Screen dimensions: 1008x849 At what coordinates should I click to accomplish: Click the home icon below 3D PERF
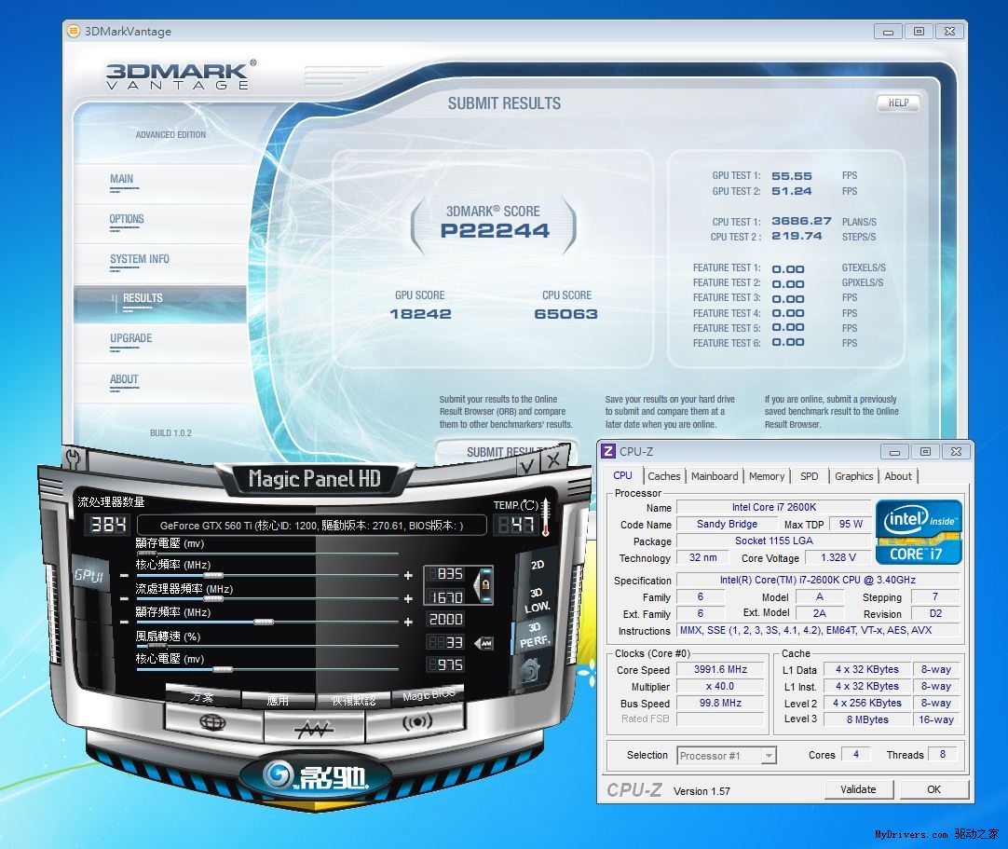click(531, 670)
